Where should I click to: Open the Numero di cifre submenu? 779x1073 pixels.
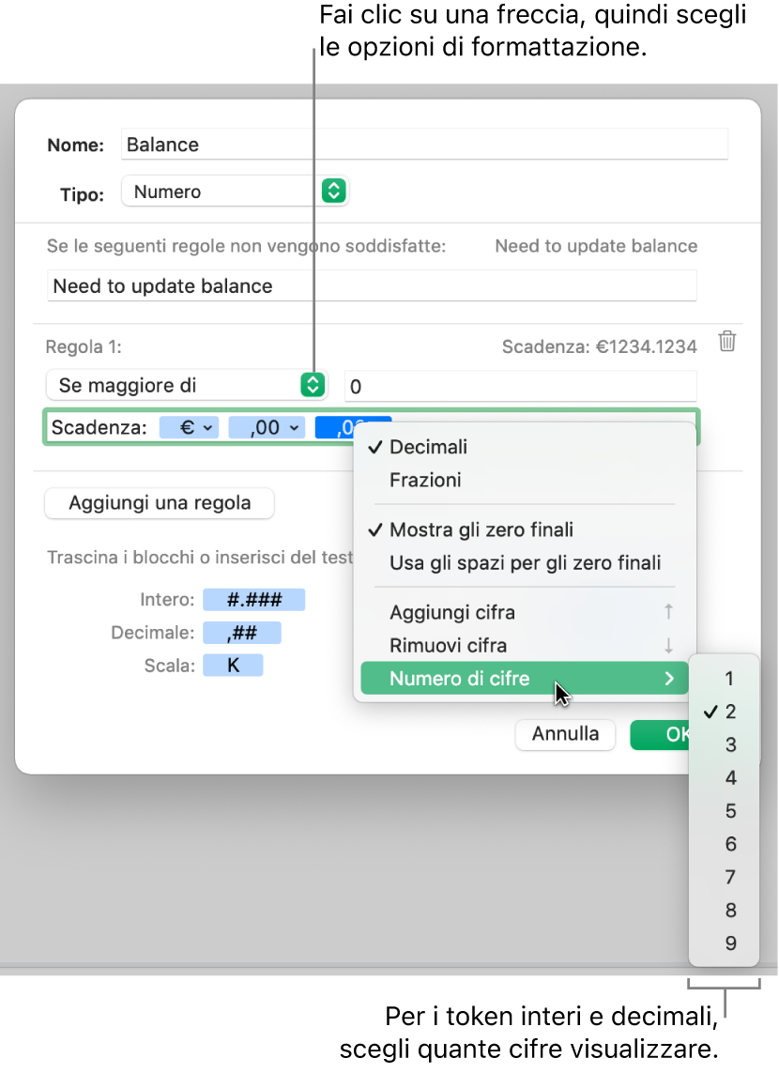(525, 678)
